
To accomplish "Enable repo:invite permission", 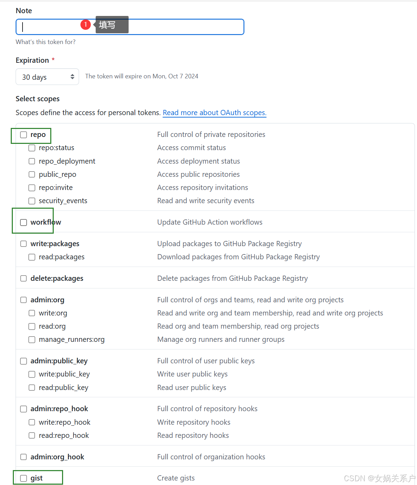I will pyautogui.click(x=32, y=188).
